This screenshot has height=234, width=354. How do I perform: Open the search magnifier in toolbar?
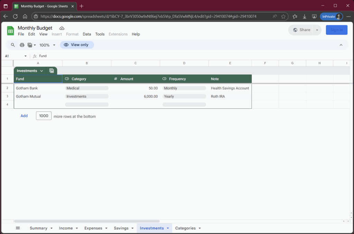(13, 45)
